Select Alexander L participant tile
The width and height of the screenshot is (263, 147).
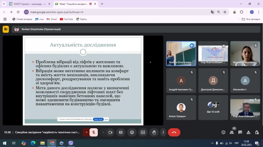pyautogui.click(x=245, y=80)
